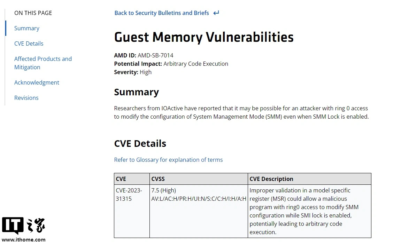393x246 pixels.
Task: Click the CVSS column header
Action: 199,179
